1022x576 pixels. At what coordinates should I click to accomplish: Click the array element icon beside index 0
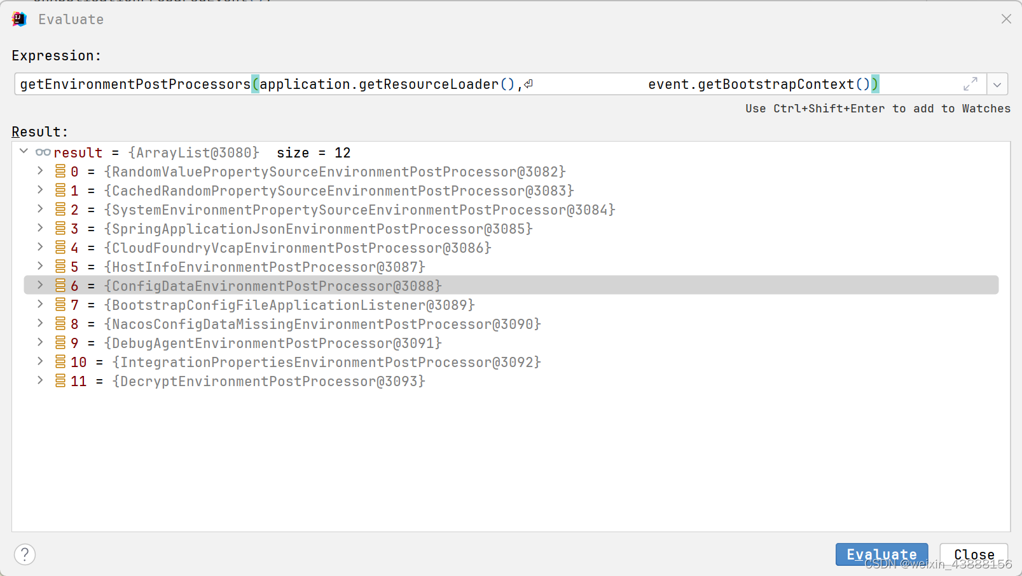(x=59, y=171)
